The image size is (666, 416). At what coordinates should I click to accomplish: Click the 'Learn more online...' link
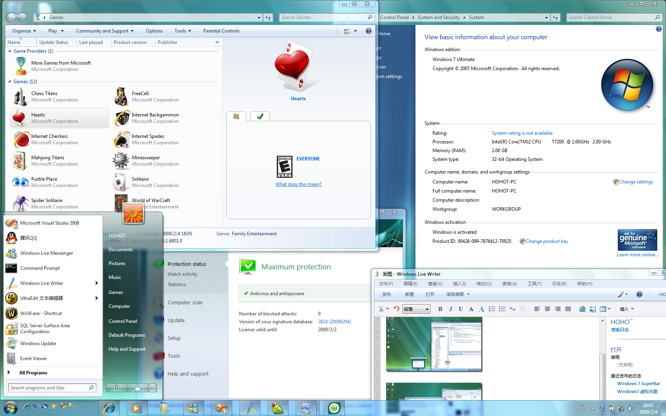(x=637, y=255)
